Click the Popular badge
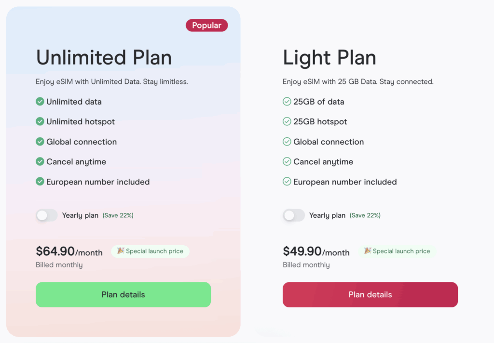 click(206, 25)
